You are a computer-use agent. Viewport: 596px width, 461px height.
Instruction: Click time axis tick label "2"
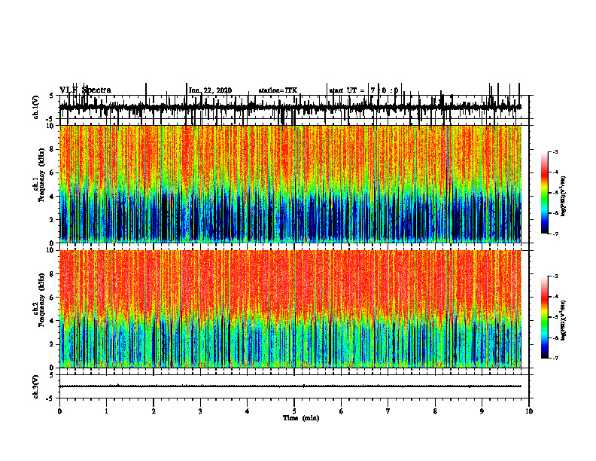(x=154, y=411)
